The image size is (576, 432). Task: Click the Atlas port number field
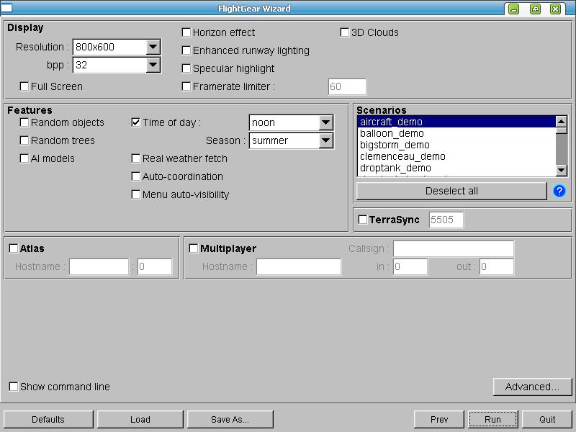tap(155, 266)
